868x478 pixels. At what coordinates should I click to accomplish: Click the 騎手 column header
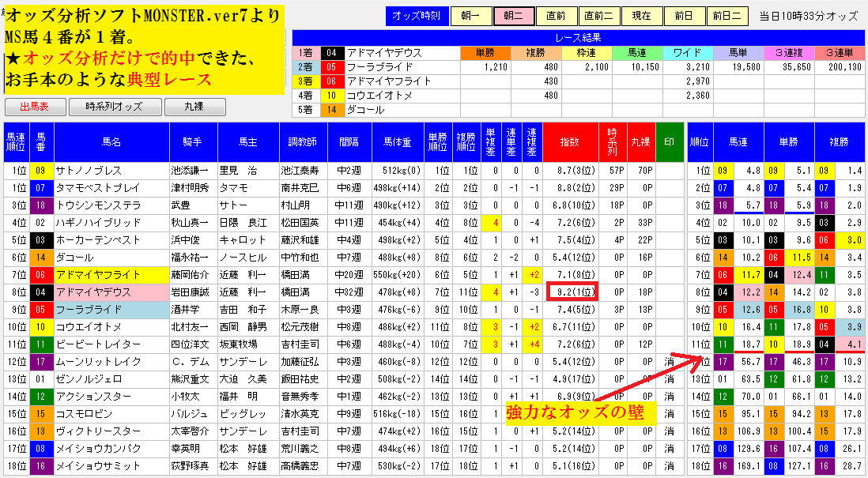[193, 142]
